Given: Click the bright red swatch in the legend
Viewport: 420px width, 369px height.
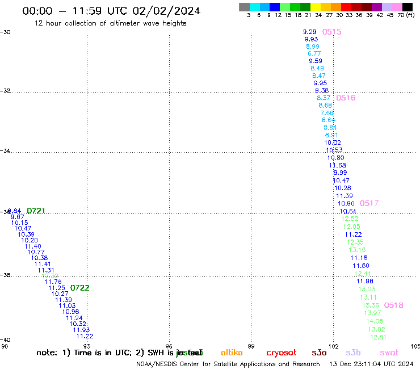Looking at the screenshot, I should click(346, 7).
